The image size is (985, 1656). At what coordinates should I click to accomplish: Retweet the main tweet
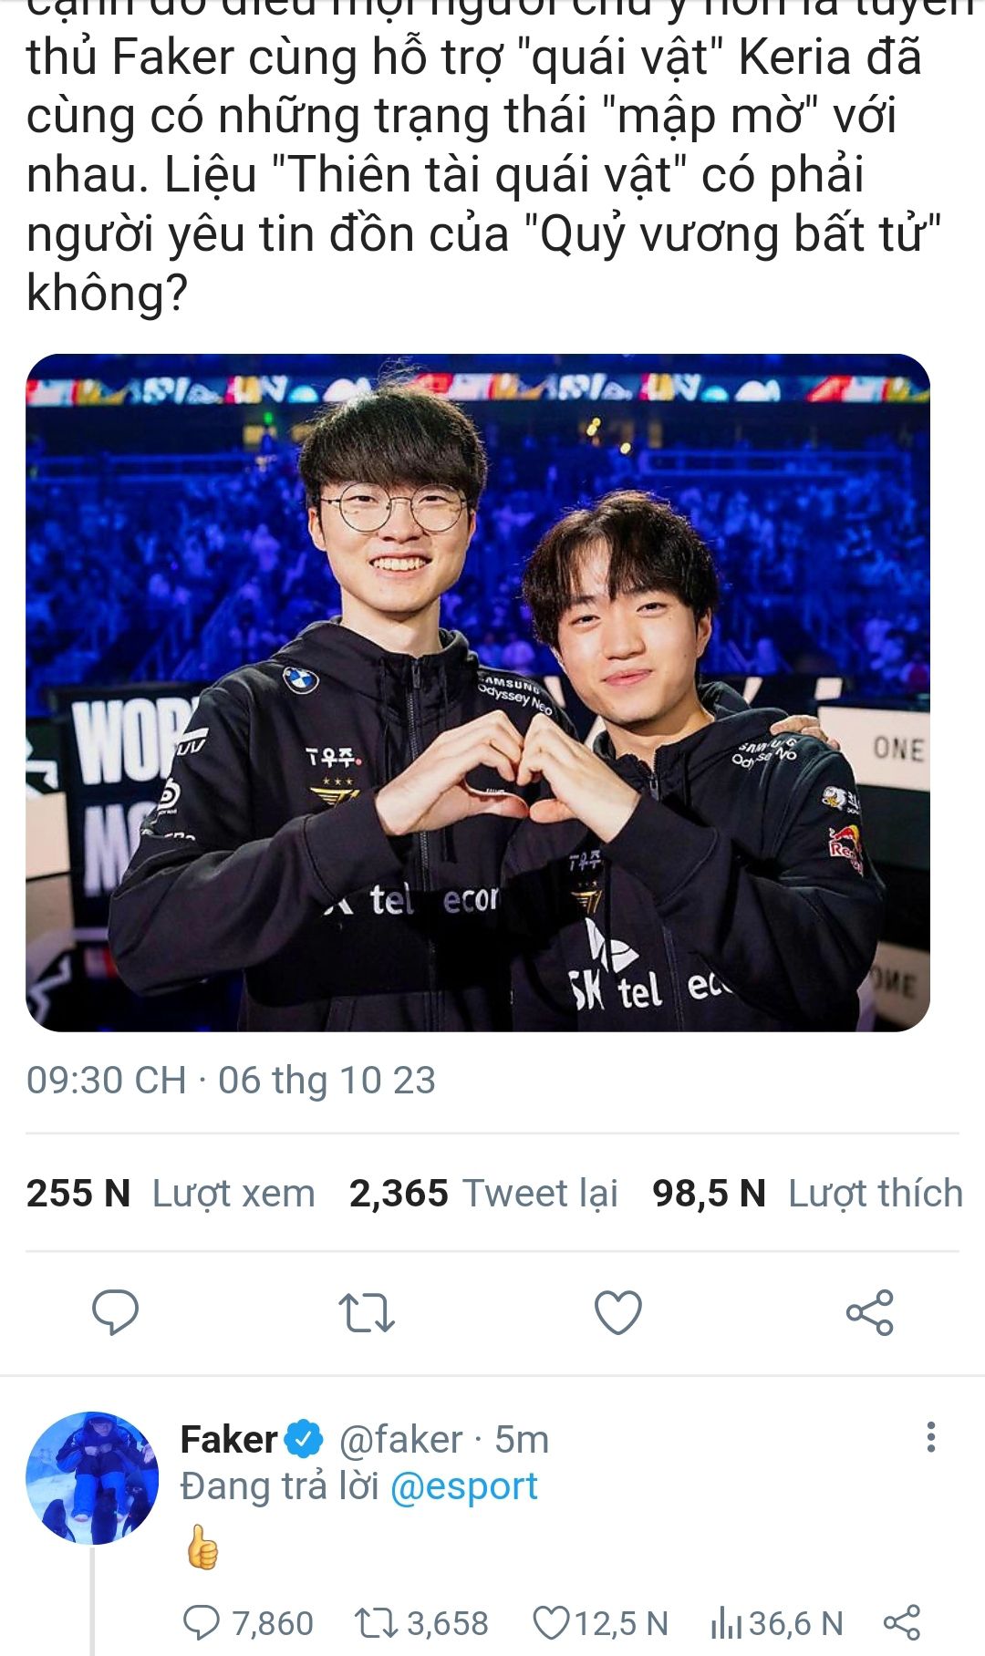tap(367, 1313)
